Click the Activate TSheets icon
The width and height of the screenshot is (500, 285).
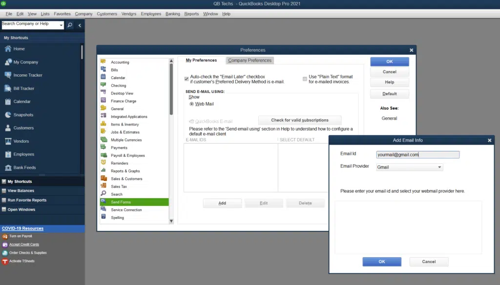tap(5, 262)
